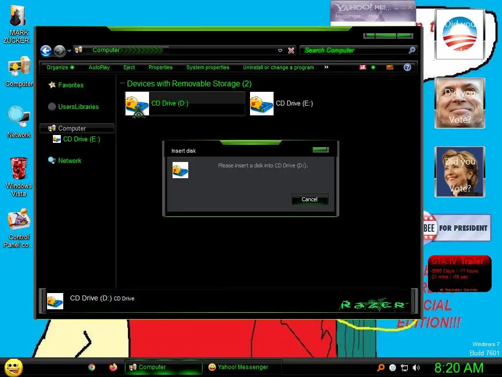This screenshot has height=377, width=502.
Task: Open Messenger menu in Yahoo! Messenger window
Action: 348,16
